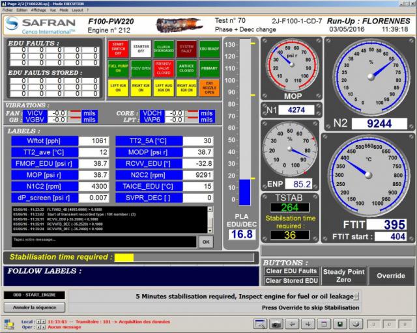This screenshot has height=333, width=417.
Task: Click the arrow icon right of the camera
Action: pyautogui.click(x=292, y=324)
